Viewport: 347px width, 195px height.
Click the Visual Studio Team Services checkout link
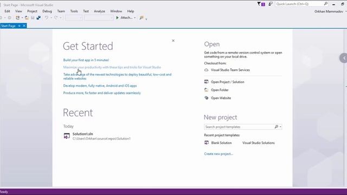pos(230,70)
